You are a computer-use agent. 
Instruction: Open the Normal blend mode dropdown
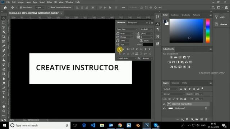click(x=174, y=94)
